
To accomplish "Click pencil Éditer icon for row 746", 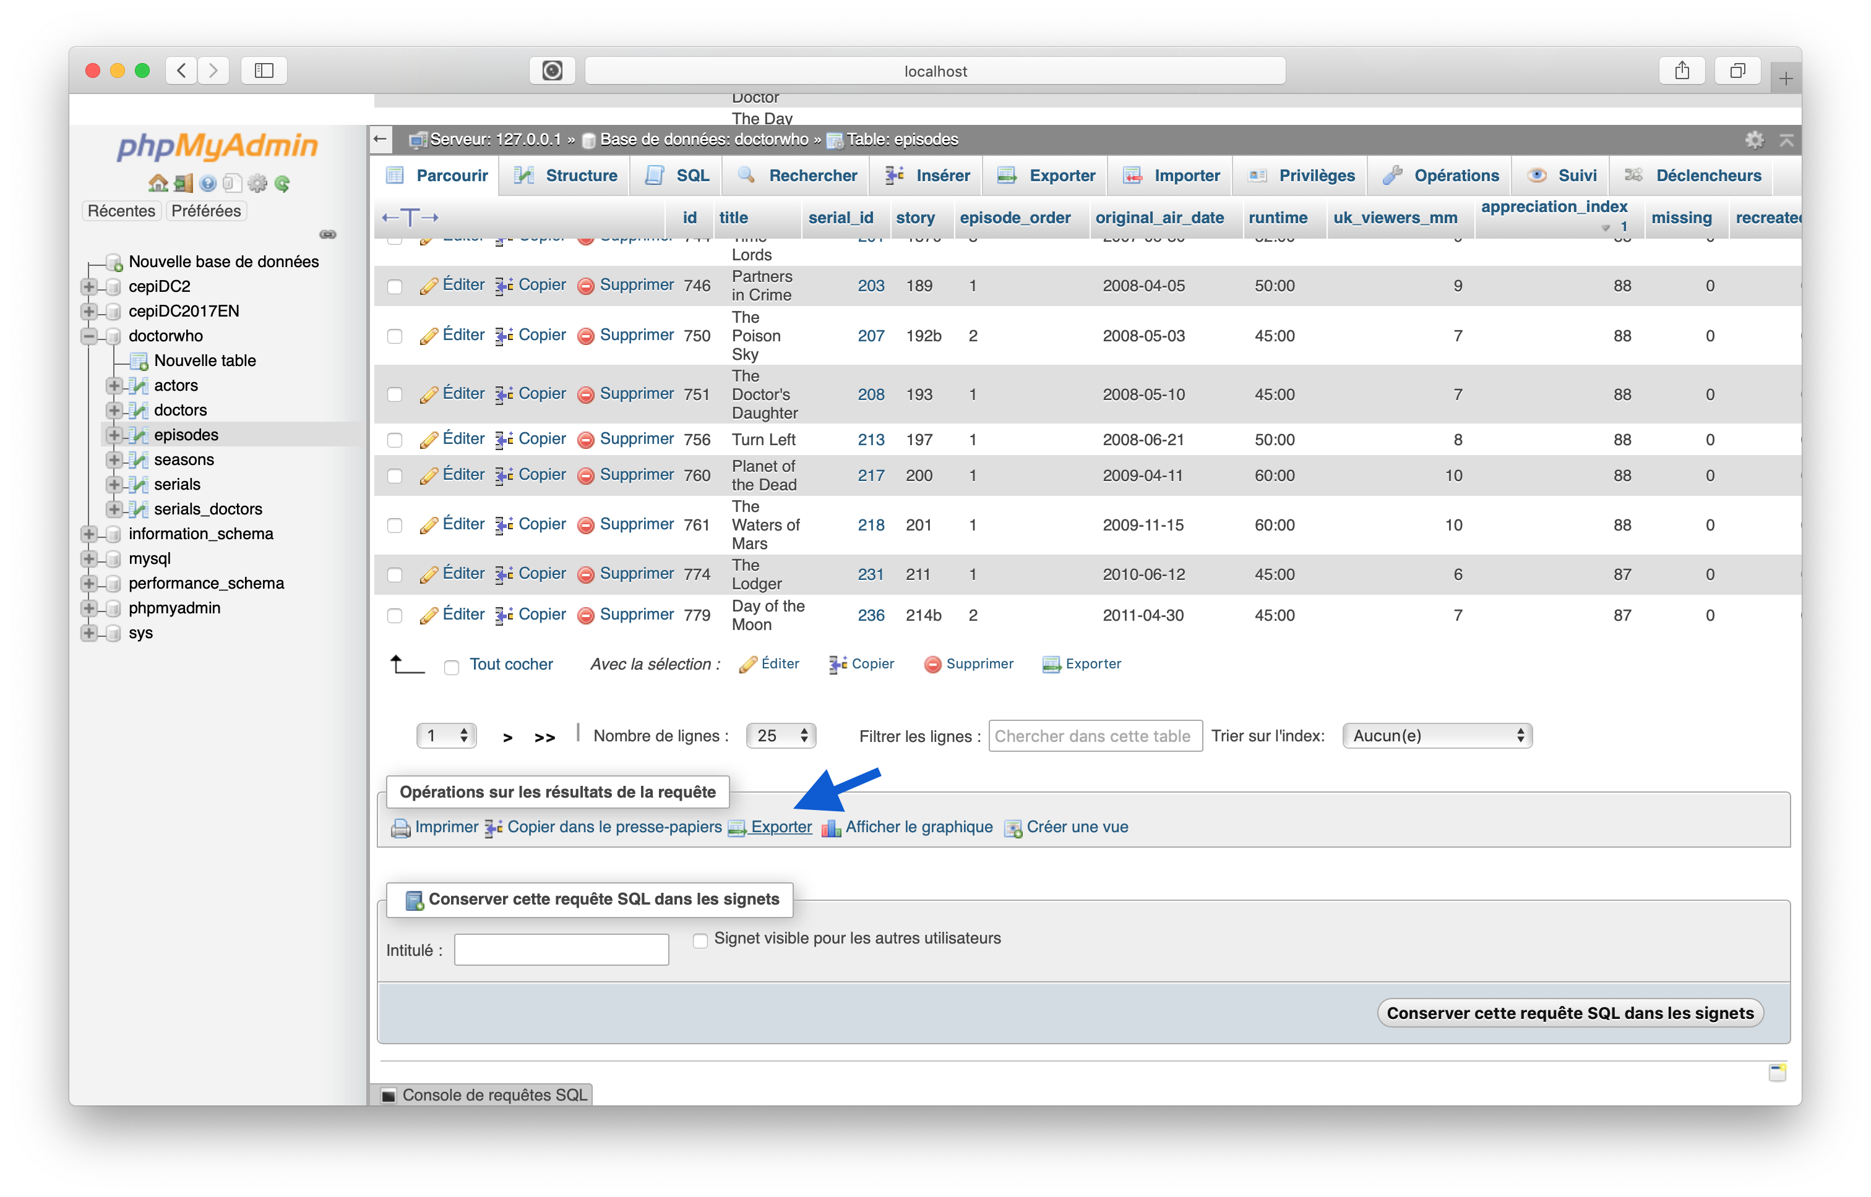I will tap(429, 285).
